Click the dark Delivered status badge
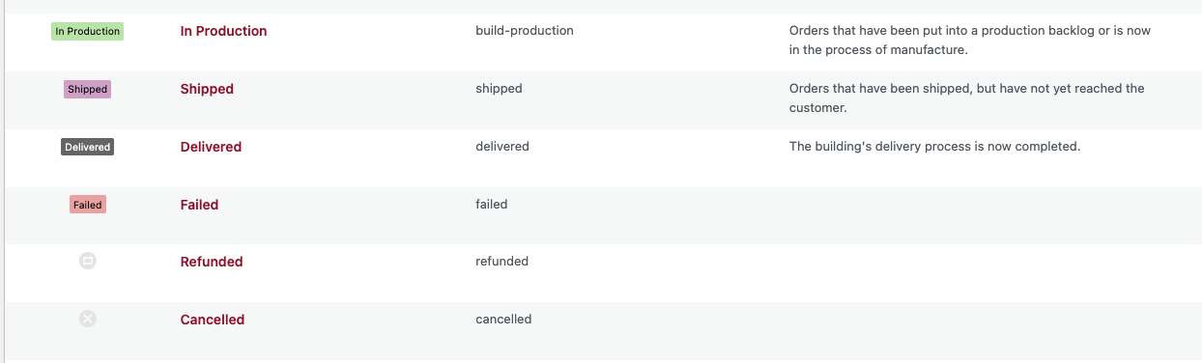 (x=87, y=147)
